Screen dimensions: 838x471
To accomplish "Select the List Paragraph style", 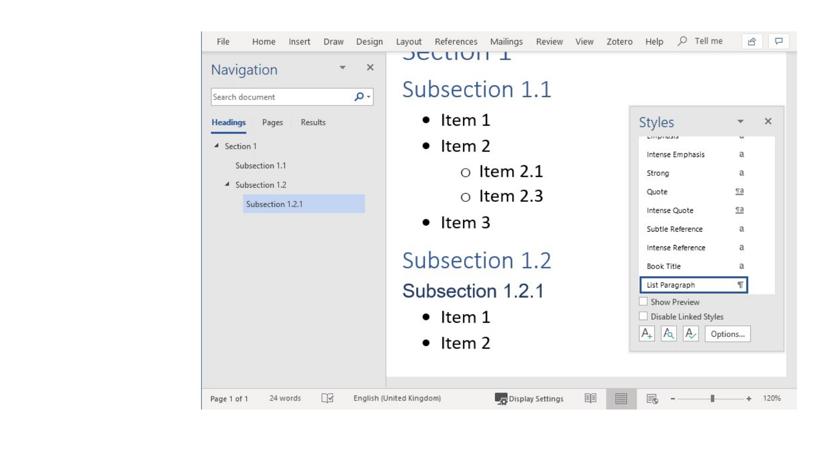I will click(694, 285).
